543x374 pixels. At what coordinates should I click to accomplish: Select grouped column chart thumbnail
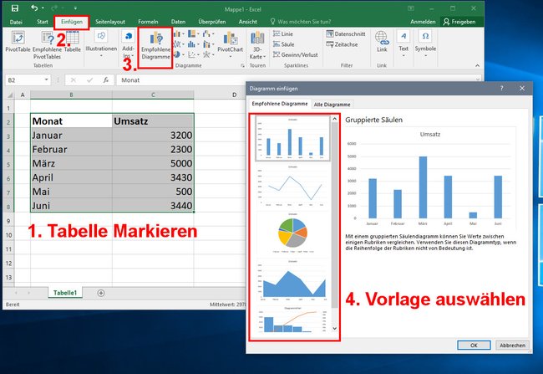(292, 138)
